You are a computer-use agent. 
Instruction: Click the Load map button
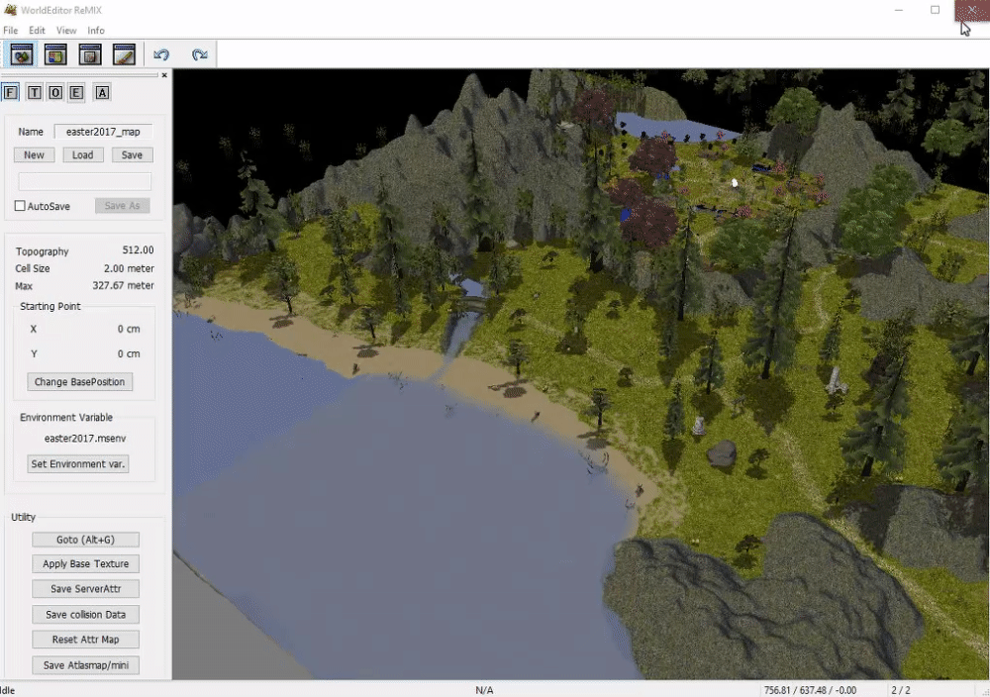pyautogui.click(x=83, y=155)
